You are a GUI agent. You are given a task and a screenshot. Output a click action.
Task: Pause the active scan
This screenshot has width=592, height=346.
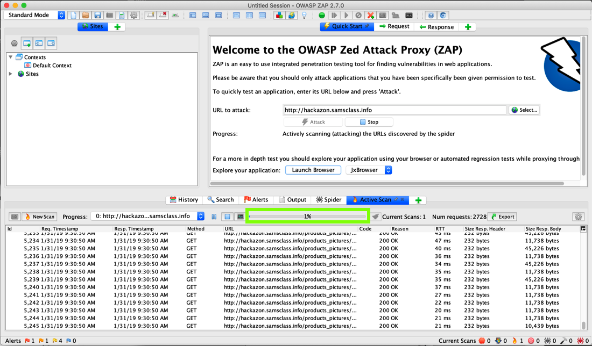tap(214, 217)
